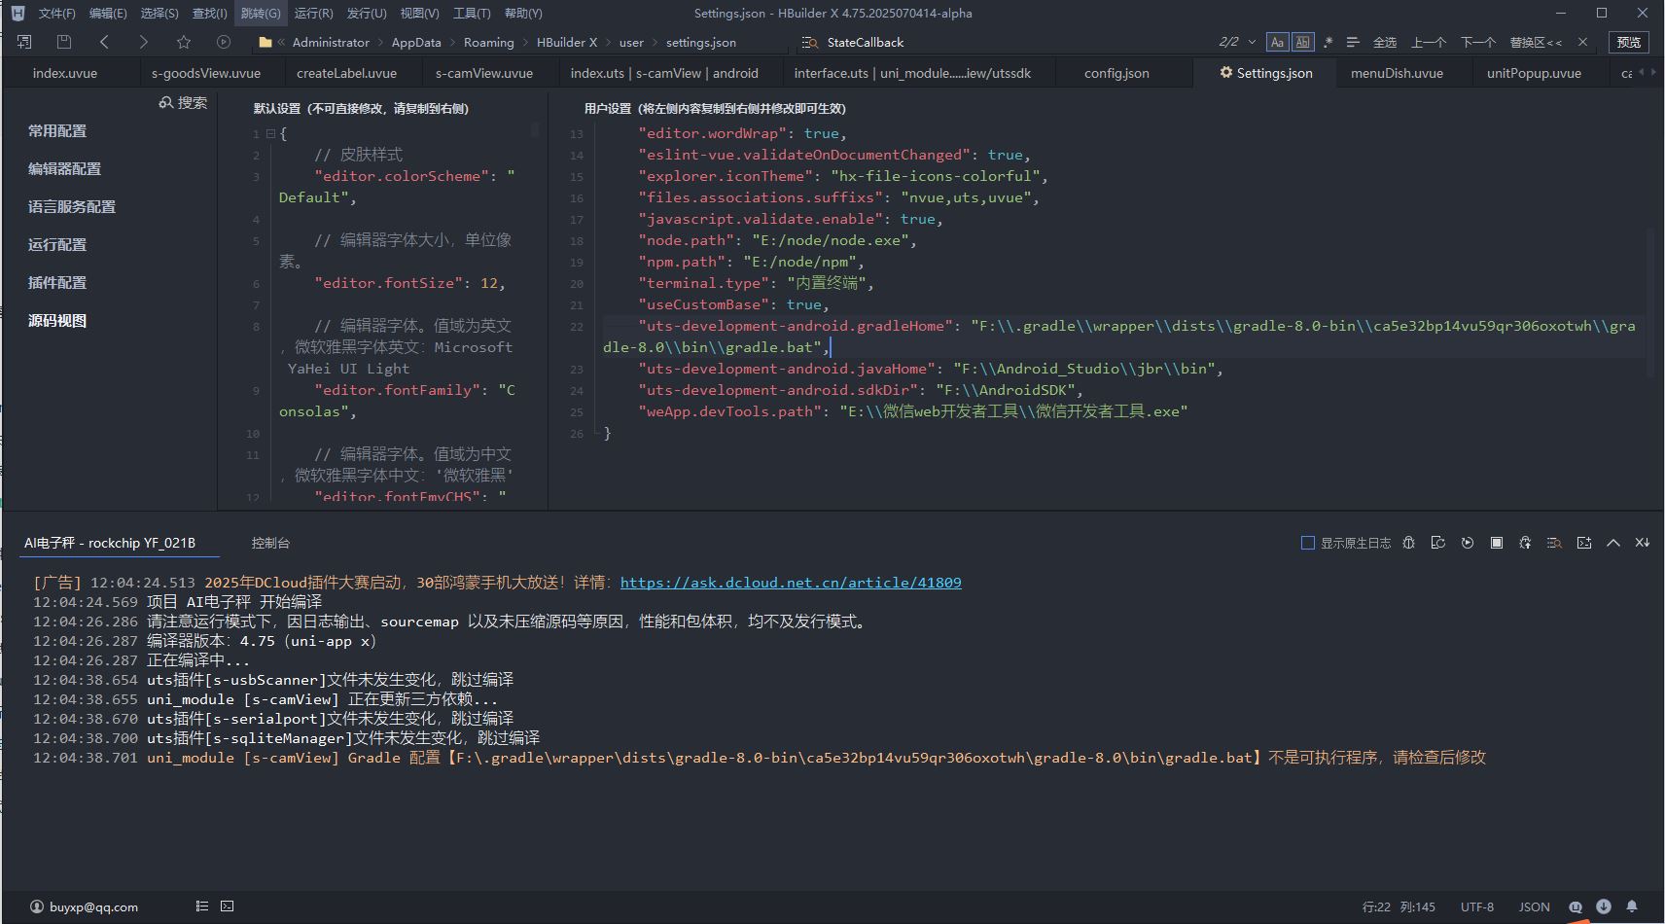Switch to 控制台 console tab

coord(270,543)
